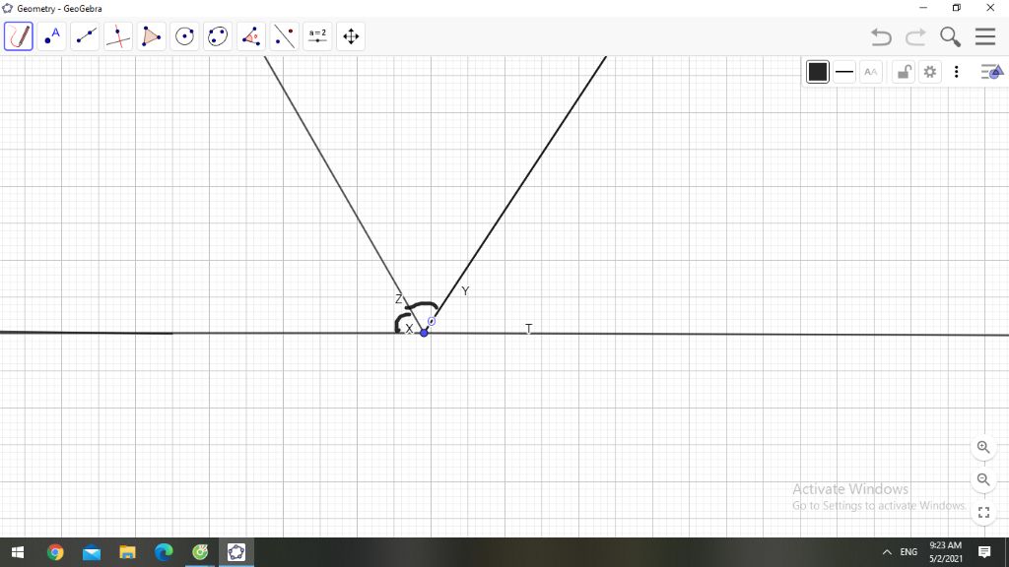Undo the last action
1009x567 pixels.
coord(881,36)
